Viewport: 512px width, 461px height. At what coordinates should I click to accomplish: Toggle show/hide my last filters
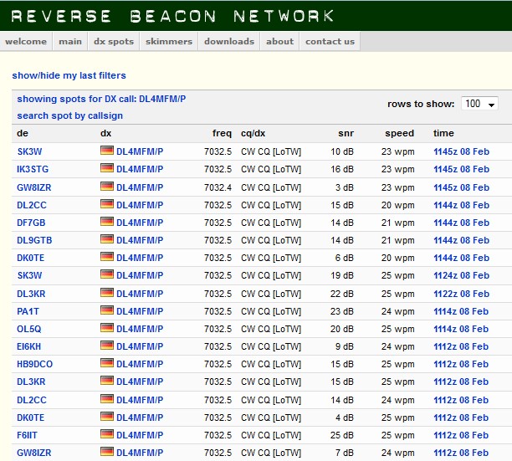click(x=69, y=76)
